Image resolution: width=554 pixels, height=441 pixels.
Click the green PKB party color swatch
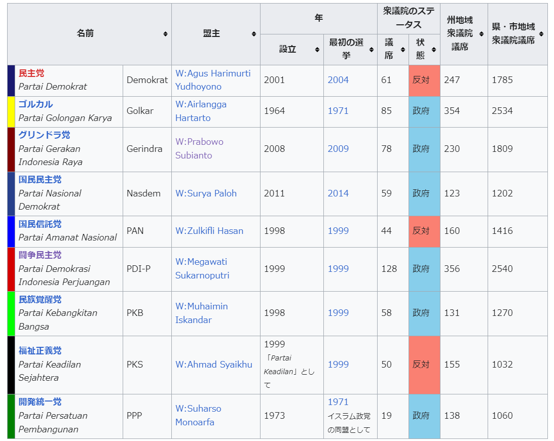pos(11,313)
